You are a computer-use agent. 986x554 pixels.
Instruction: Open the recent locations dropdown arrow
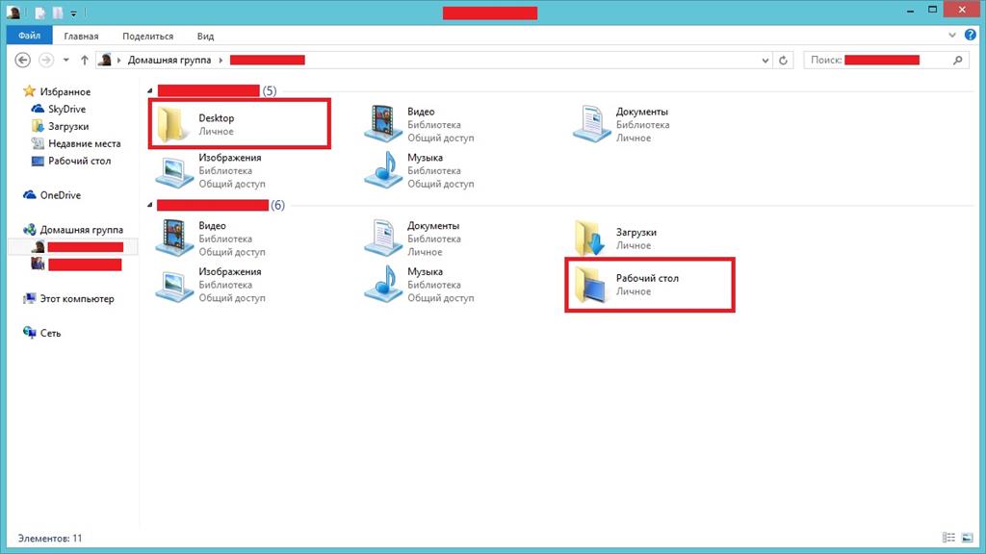(x=66, y=60)
